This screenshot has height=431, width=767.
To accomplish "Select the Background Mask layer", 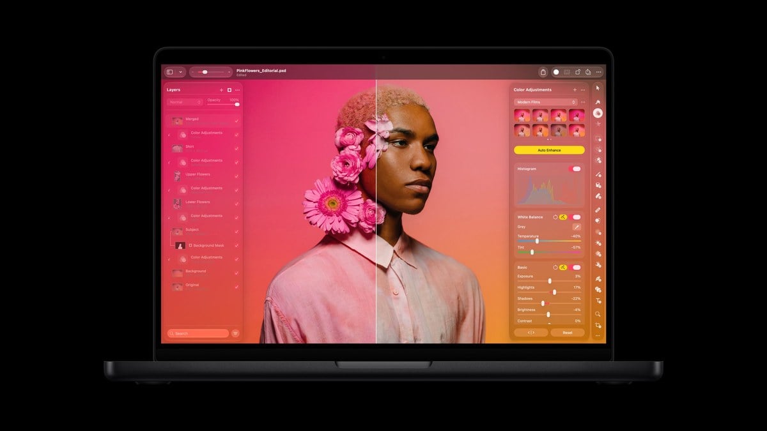I will [203, 245].
